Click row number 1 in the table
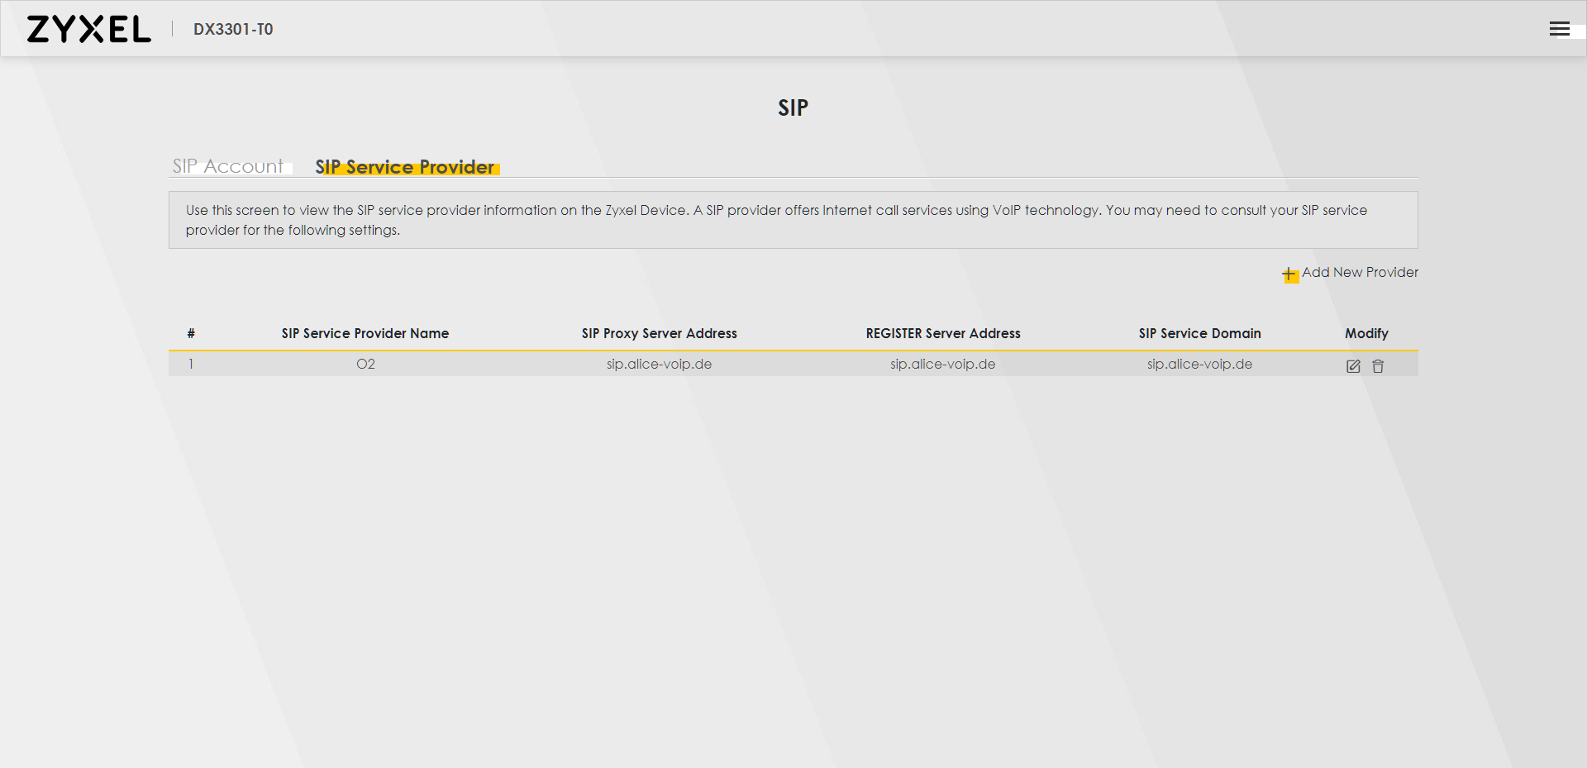Viewport: 1587px width, 768px height. pos(191,364)
